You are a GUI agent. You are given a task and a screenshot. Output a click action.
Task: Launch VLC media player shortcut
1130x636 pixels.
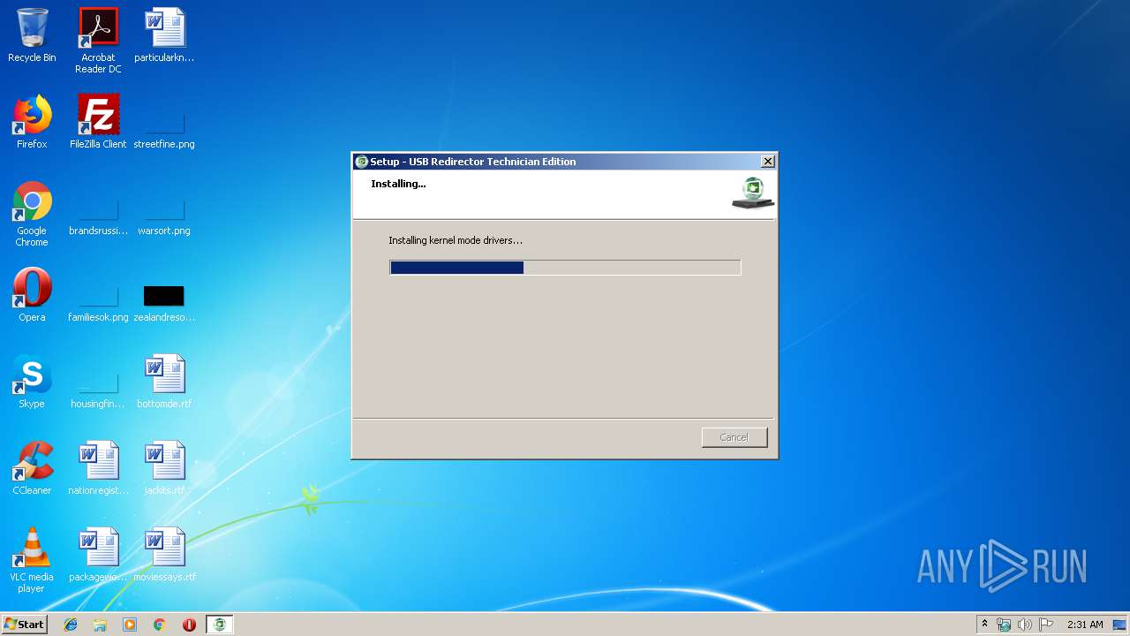point(32,561)
